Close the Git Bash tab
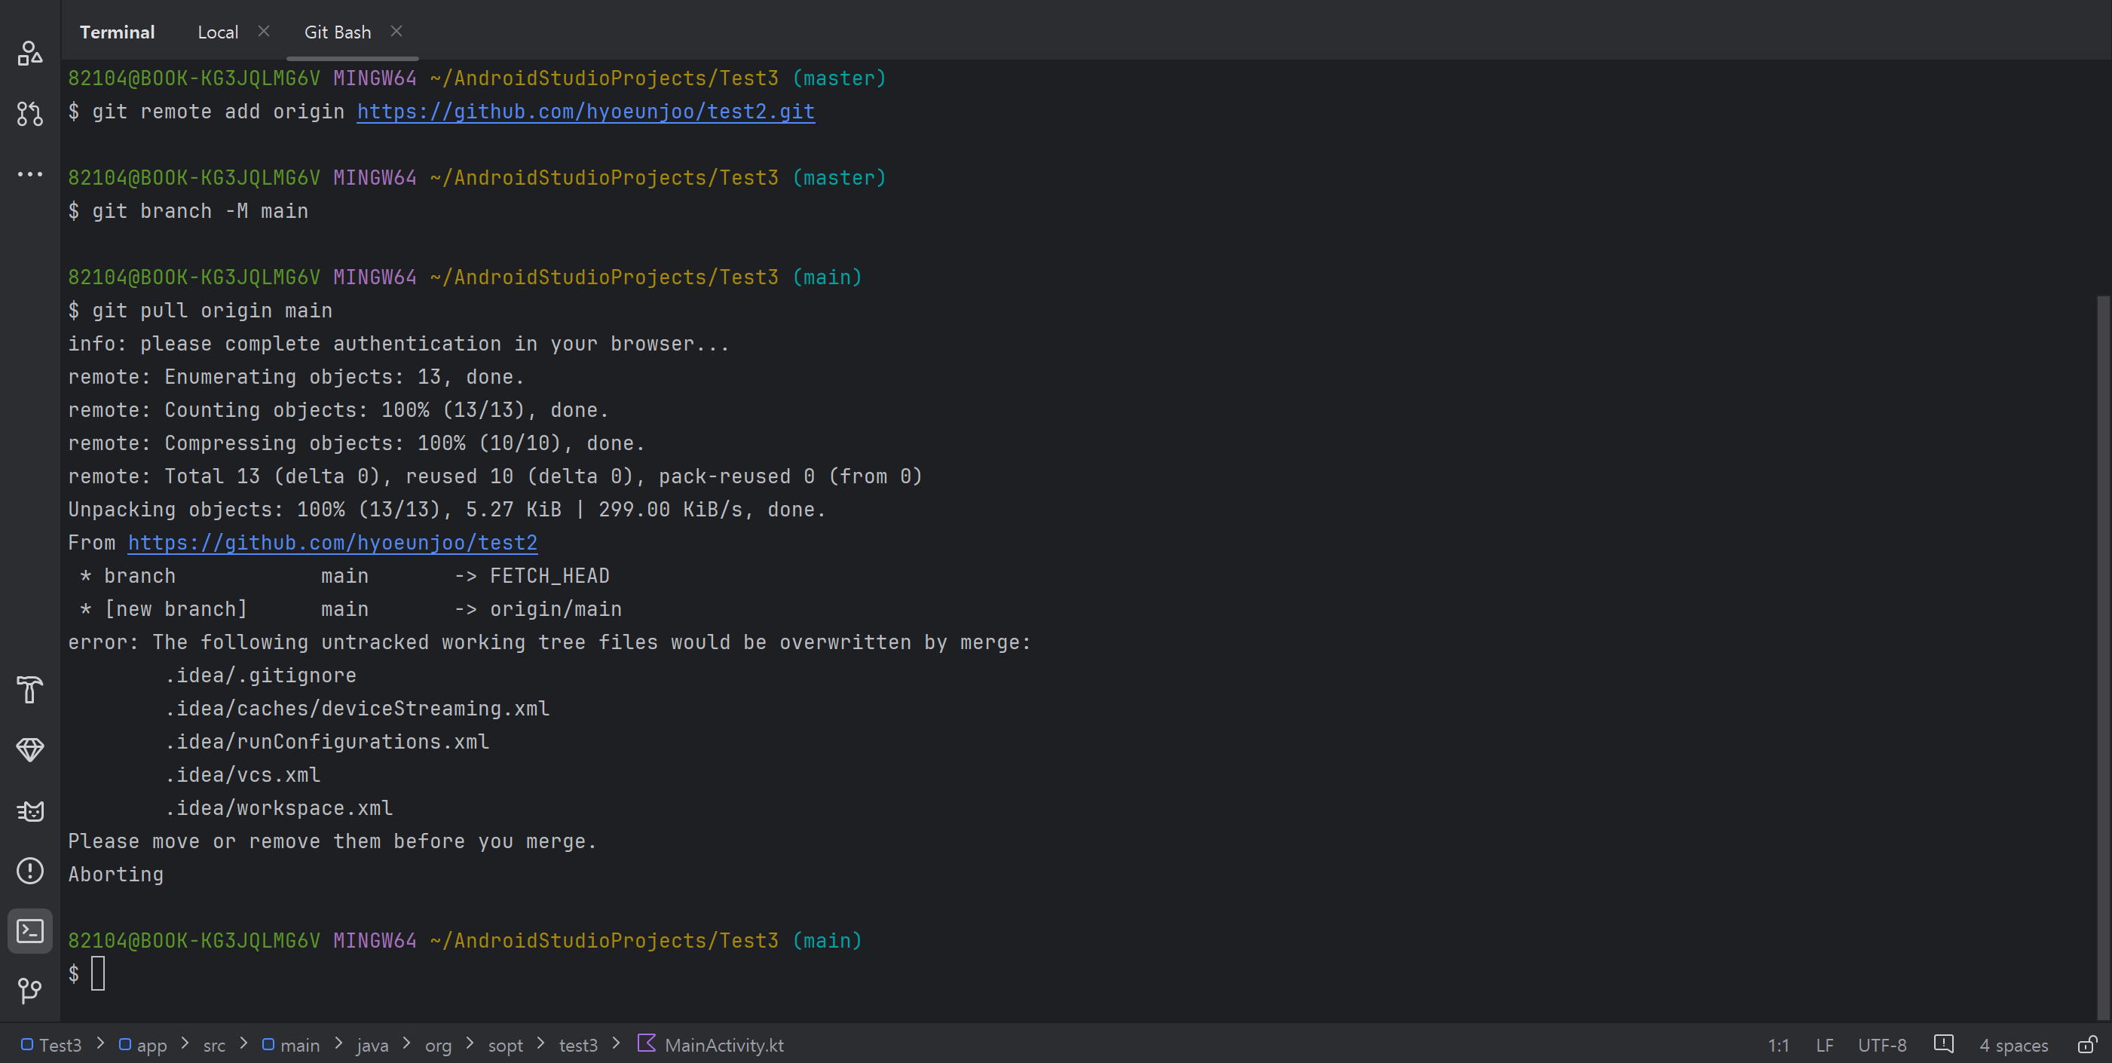This screenshot has width=2112, height=1063. (396, 31)
